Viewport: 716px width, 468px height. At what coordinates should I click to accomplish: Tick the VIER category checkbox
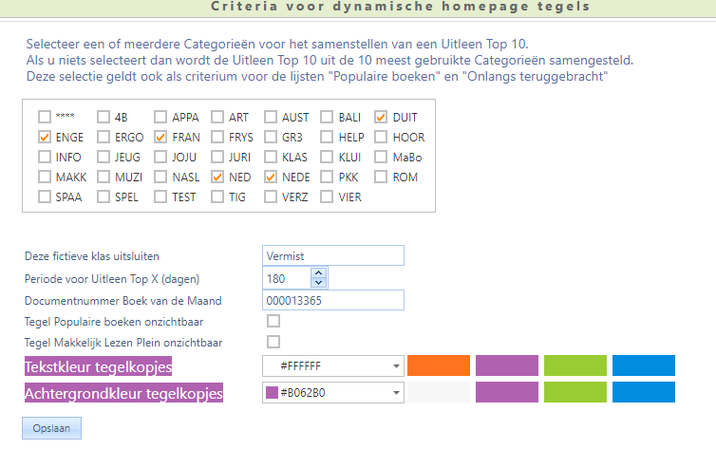point(329,197)
